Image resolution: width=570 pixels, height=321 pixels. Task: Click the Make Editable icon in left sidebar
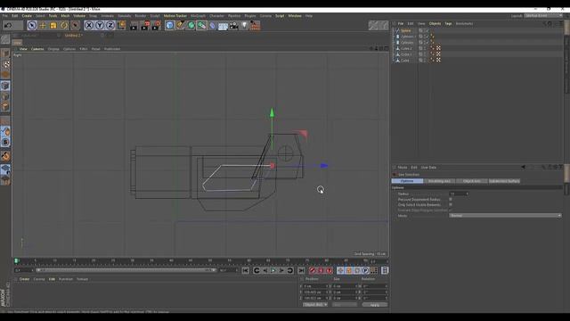coord(5,39)
